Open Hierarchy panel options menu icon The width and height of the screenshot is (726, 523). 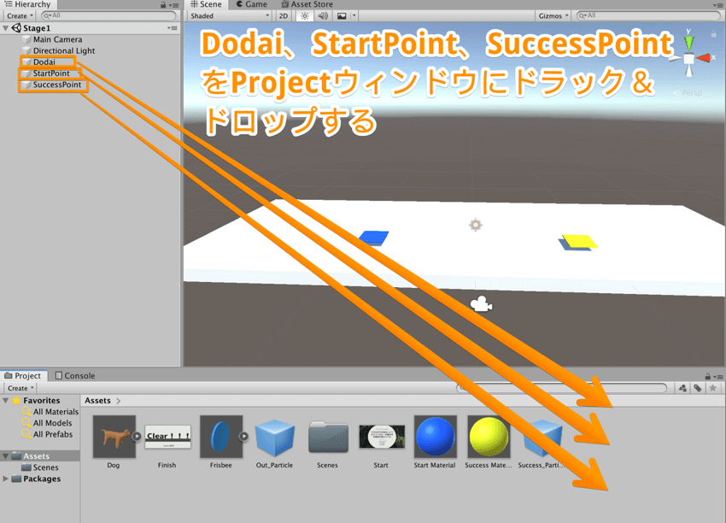(174, 5)
